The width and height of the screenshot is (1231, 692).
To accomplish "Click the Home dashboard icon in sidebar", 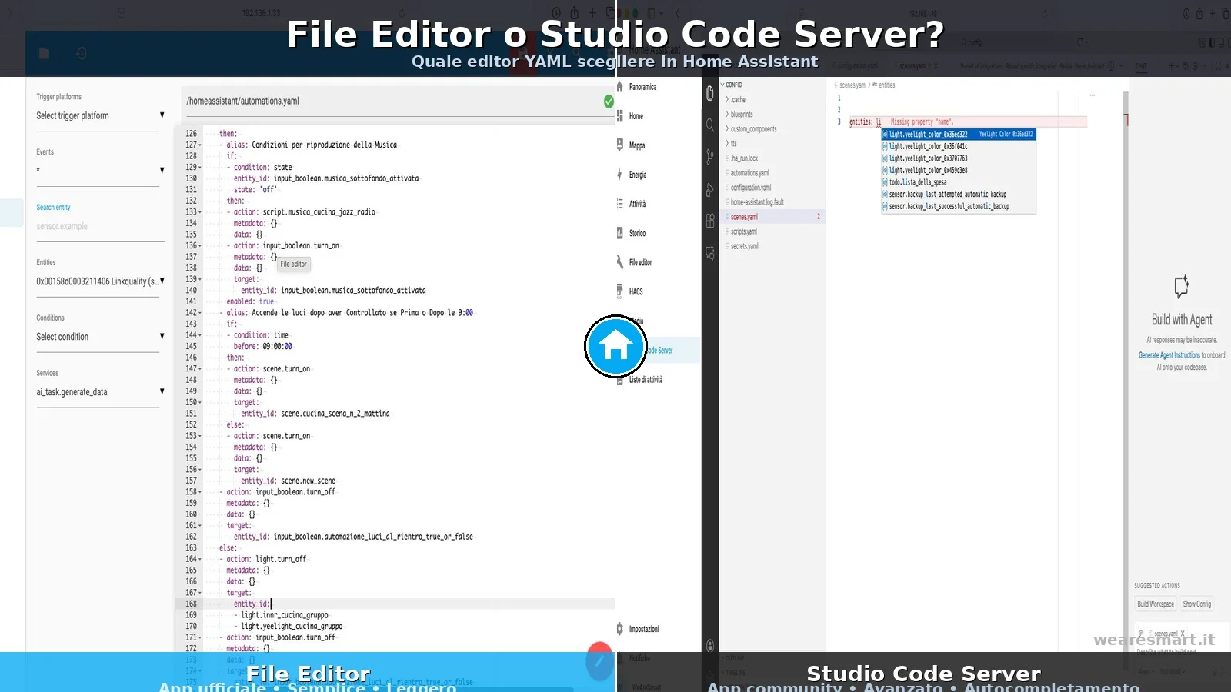I will pyautogui.click(x=619, y=116).
